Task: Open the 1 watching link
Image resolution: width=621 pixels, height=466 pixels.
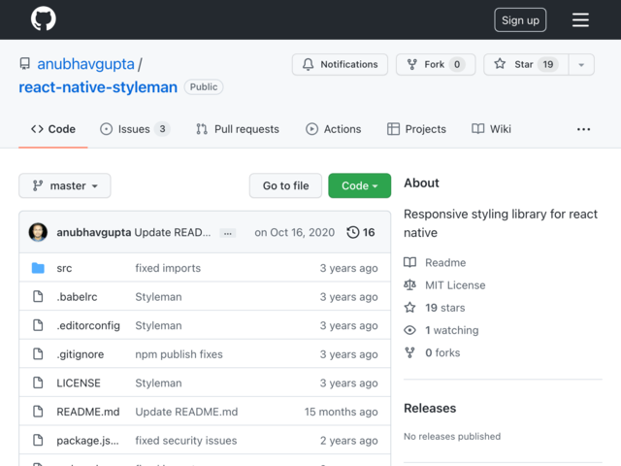Action: 452,330
